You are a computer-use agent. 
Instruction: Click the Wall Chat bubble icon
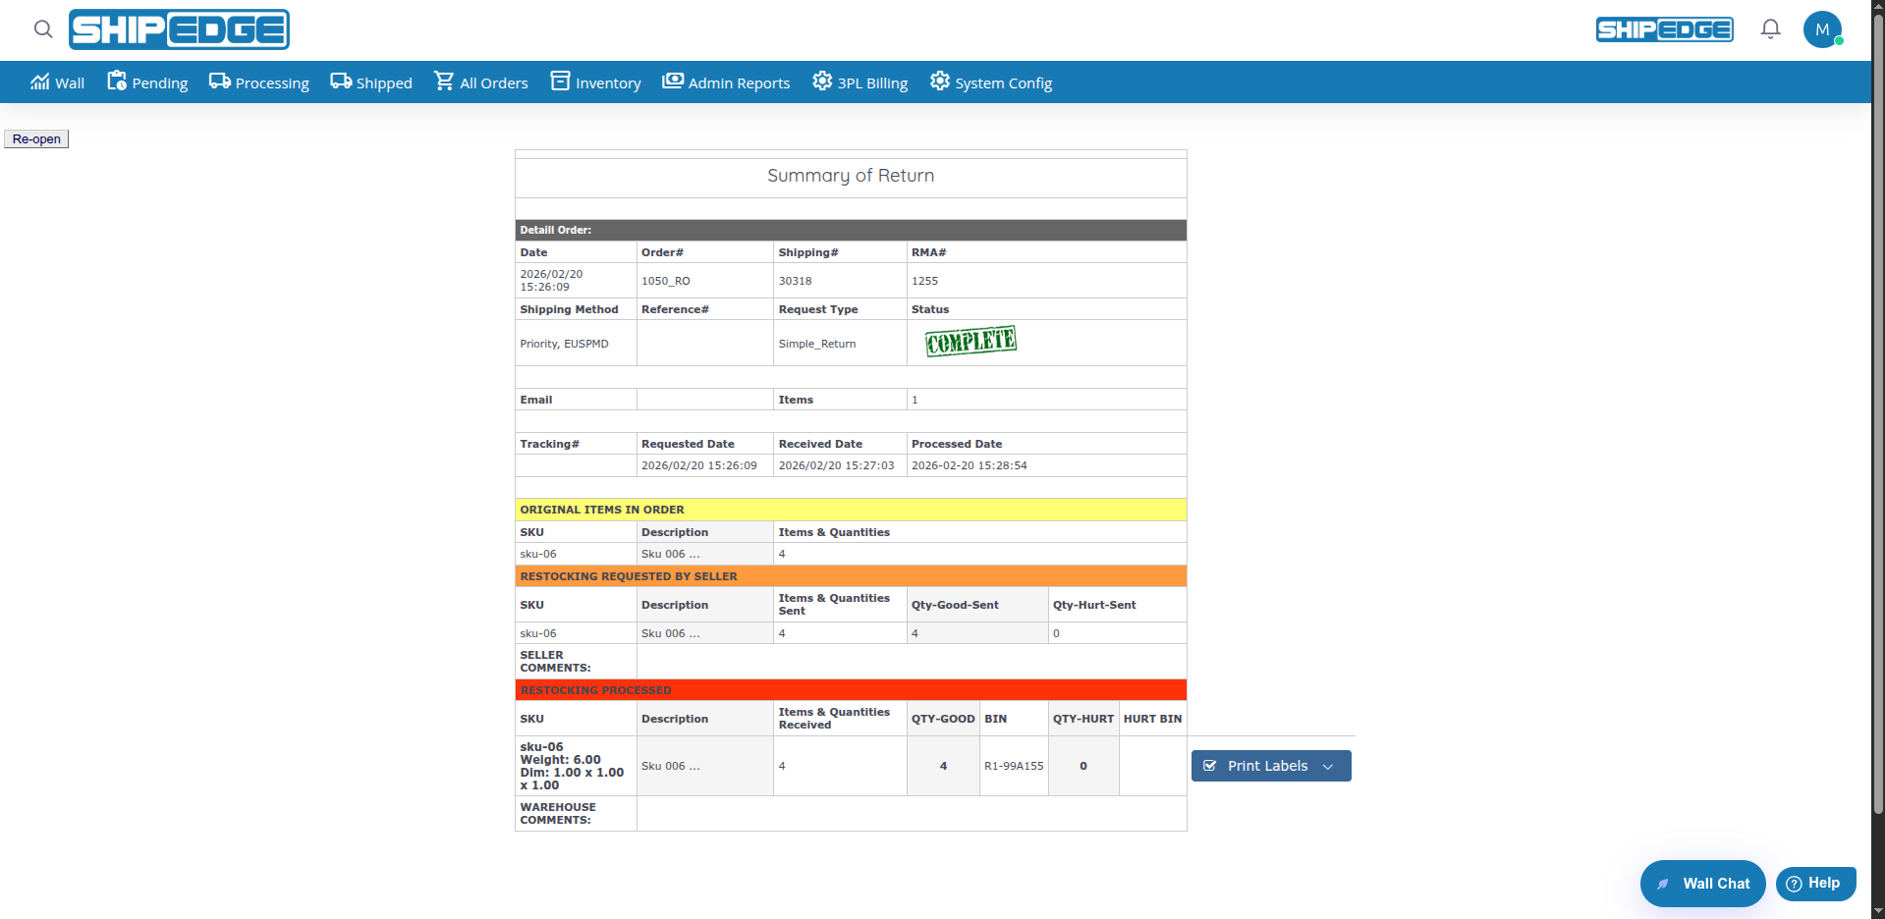tap(1663, 883)
